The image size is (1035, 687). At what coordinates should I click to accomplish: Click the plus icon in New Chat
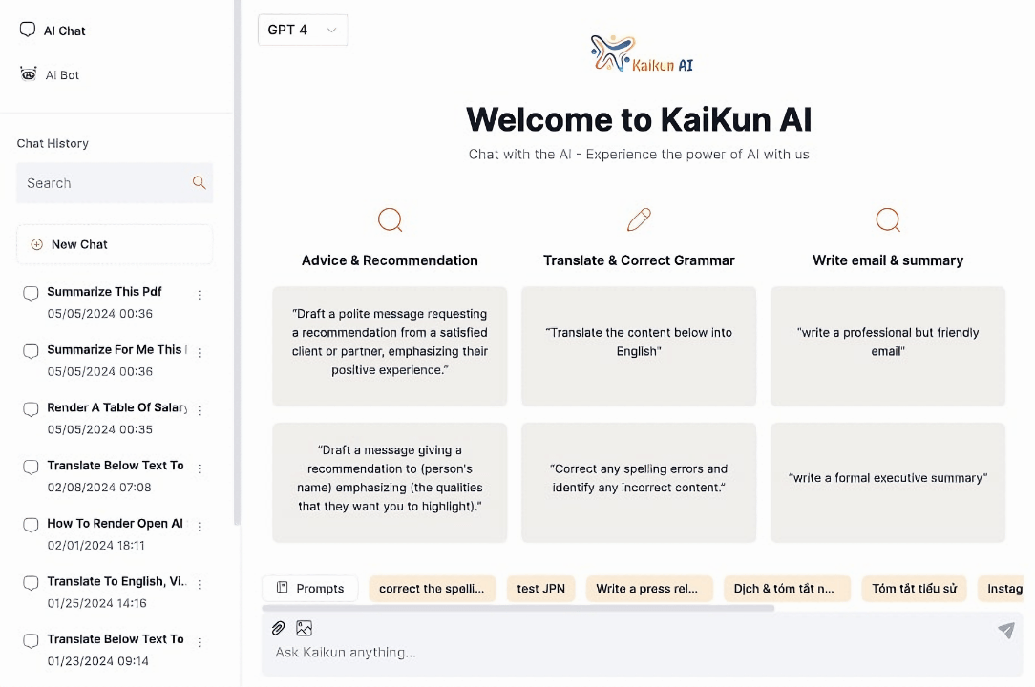click(x=37, y=244)
